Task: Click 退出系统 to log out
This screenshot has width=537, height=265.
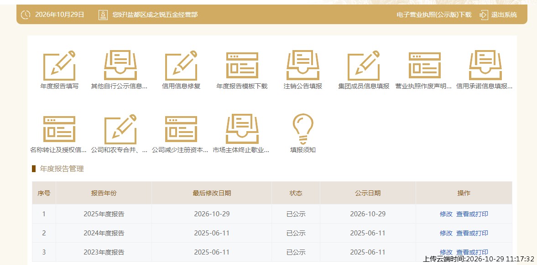Action: coord(504,15)
